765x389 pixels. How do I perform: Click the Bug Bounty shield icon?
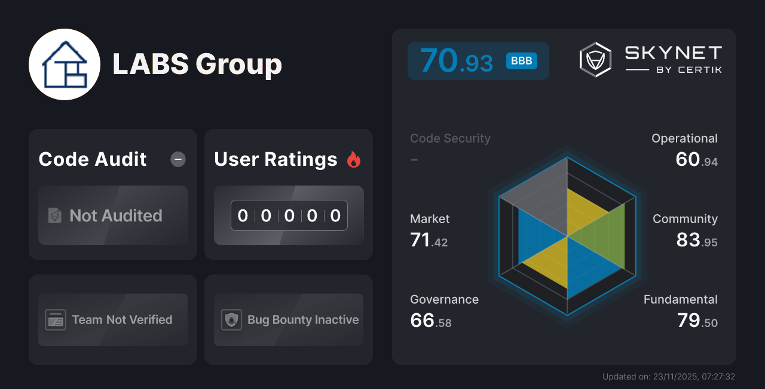click(x=232, y=320)
